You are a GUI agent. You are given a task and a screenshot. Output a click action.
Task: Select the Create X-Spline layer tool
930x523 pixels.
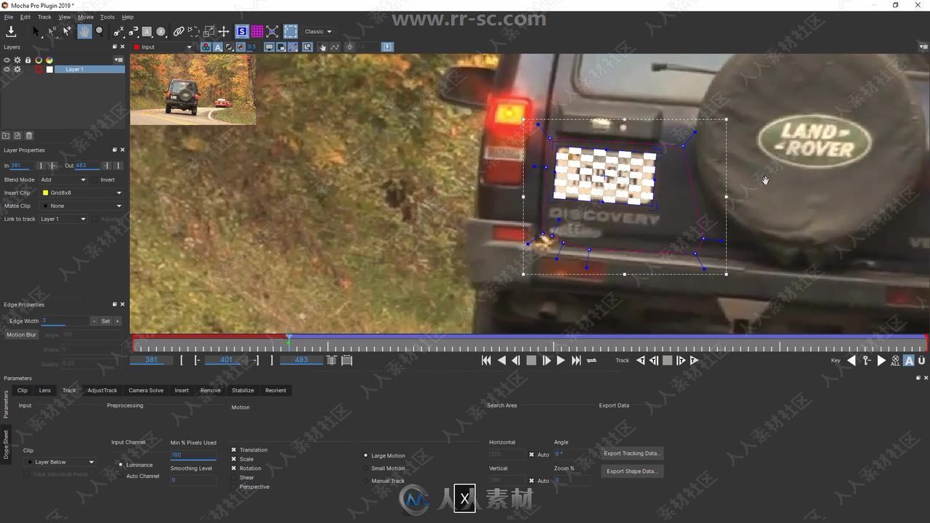(118, 31)
